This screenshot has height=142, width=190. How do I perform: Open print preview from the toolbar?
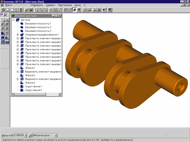click(x=94, y=10)
